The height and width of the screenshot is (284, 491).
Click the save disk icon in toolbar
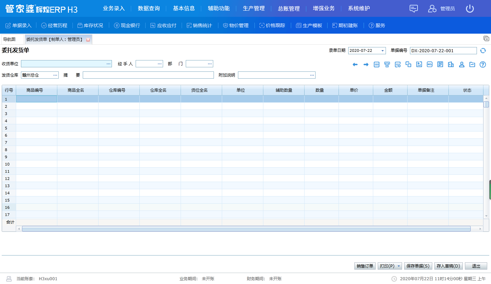pos(440,65)
